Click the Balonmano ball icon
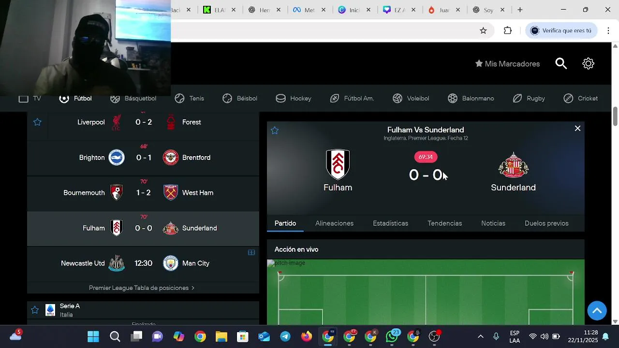Viewport: 619px width, 348px height. tap(453, 99)
